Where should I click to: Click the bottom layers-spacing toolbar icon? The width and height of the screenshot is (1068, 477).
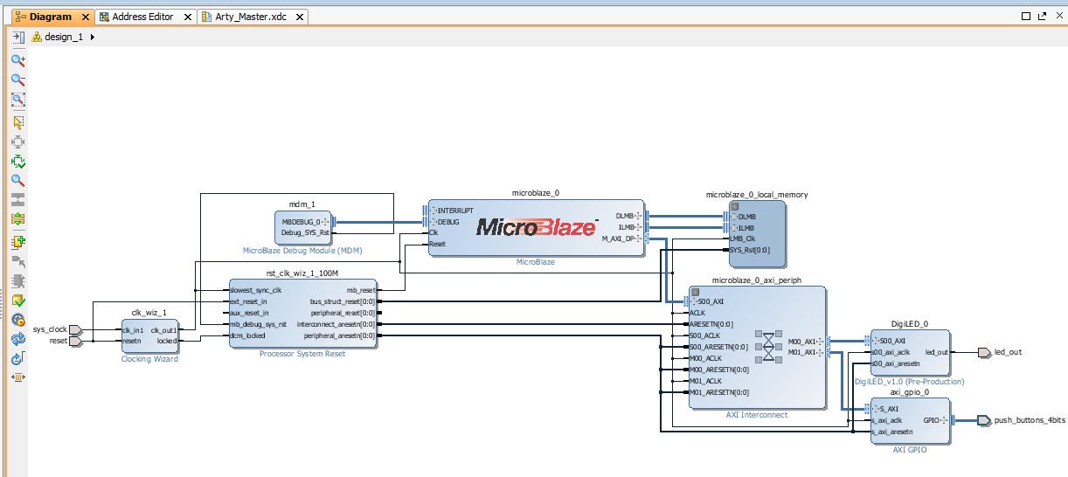coord(18,377)
